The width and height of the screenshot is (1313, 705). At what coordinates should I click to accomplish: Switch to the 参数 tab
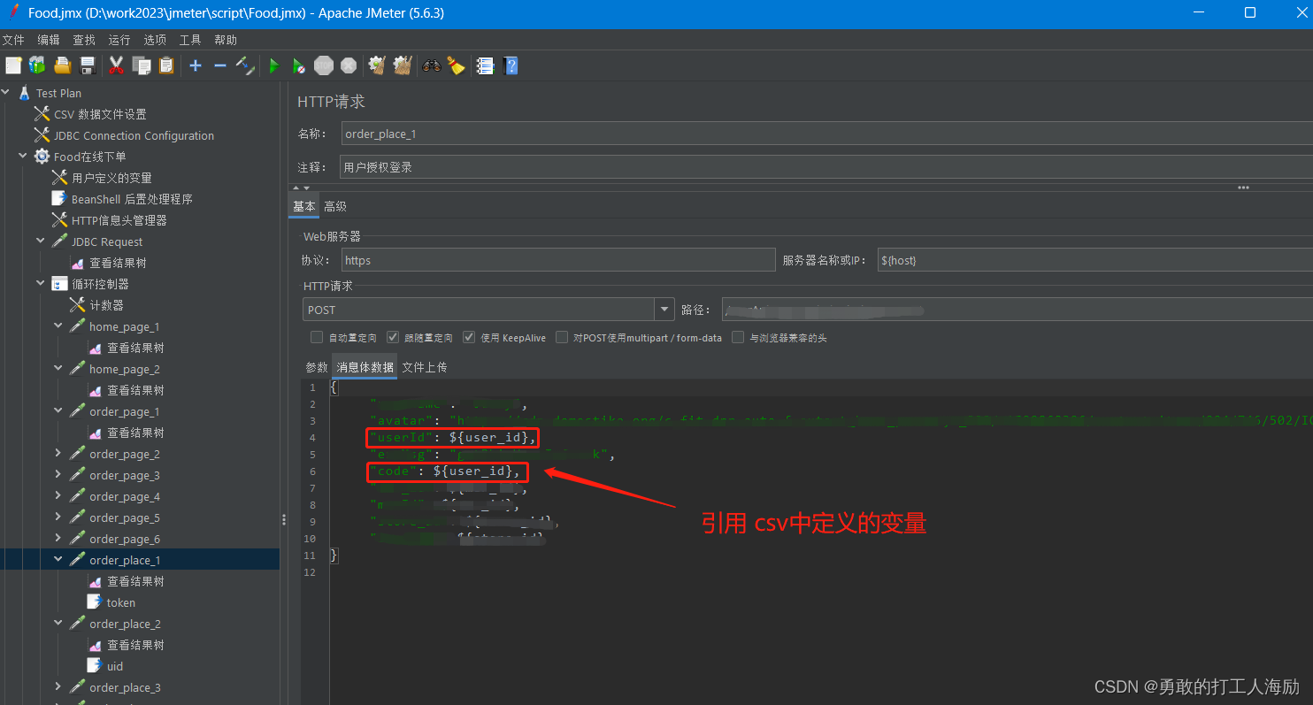click(x=317, y=367)
